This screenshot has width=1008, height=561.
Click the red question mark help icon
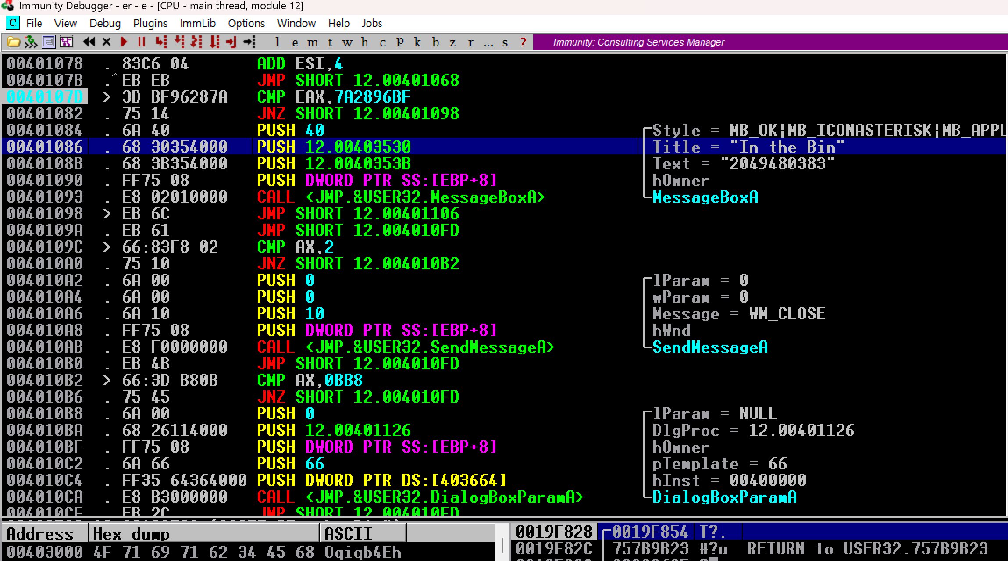(523, 42)
